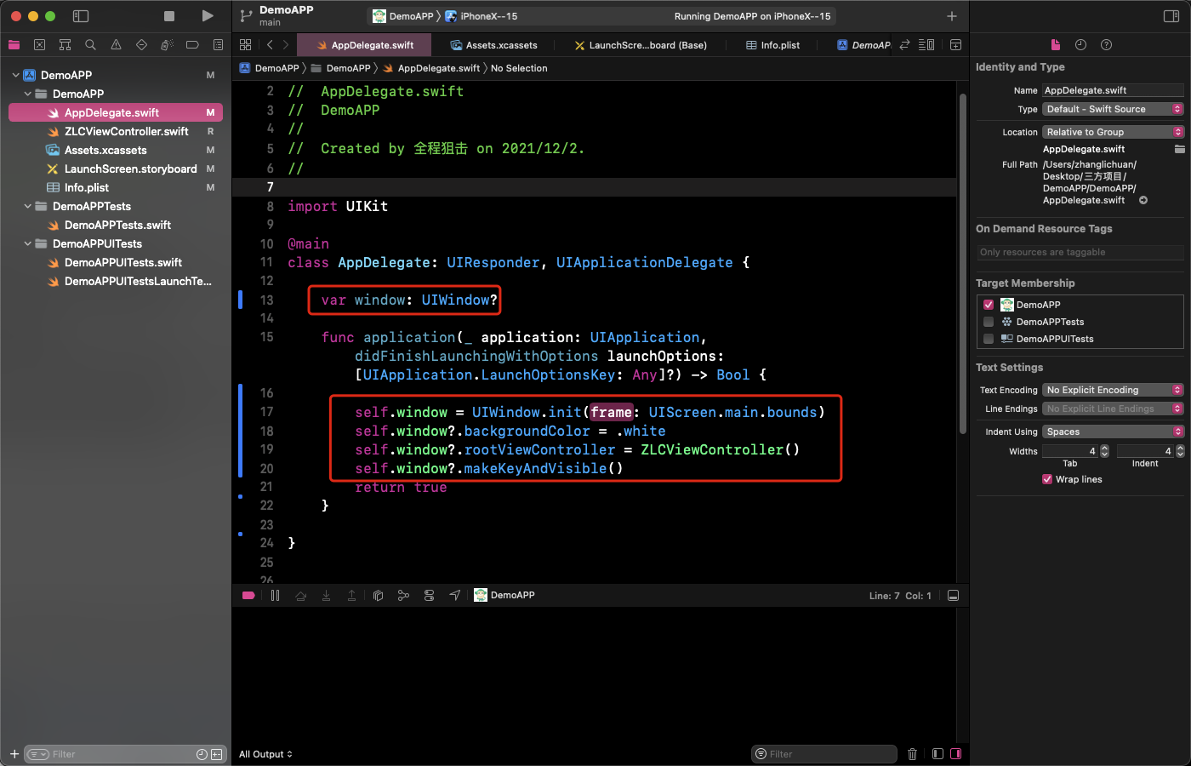1191x766 pixels.
Task: Open Location Relative to Group dropdown
Action: 1113,132
